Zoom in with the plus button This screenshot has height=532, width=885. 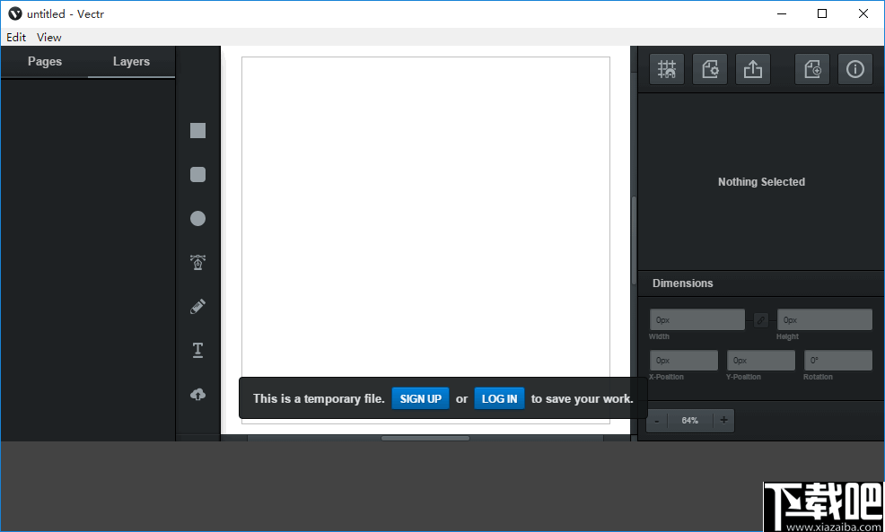723,420
